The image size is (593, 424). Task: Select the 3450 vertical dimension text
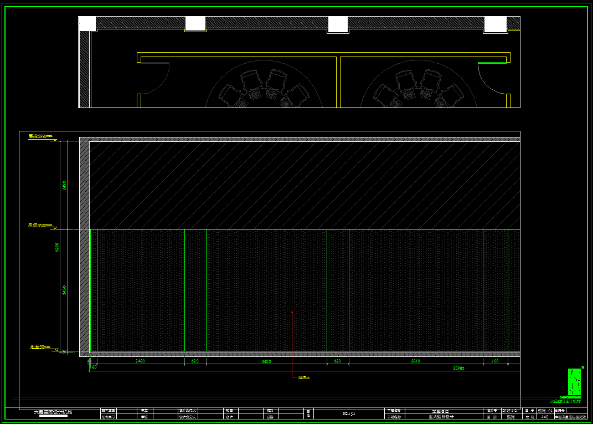click(64, 290)
